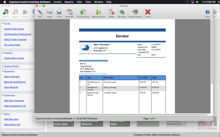Click Create New Invoice link
The height and width of the screenshot is (137, 220).
[14, 58]
